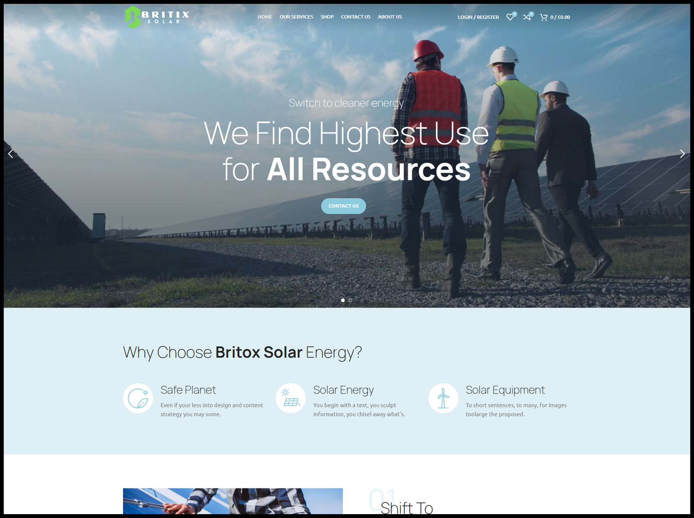Screen dimensions: 694x518
Task: Go to previous slide arrow
Action: pos(11,154)
